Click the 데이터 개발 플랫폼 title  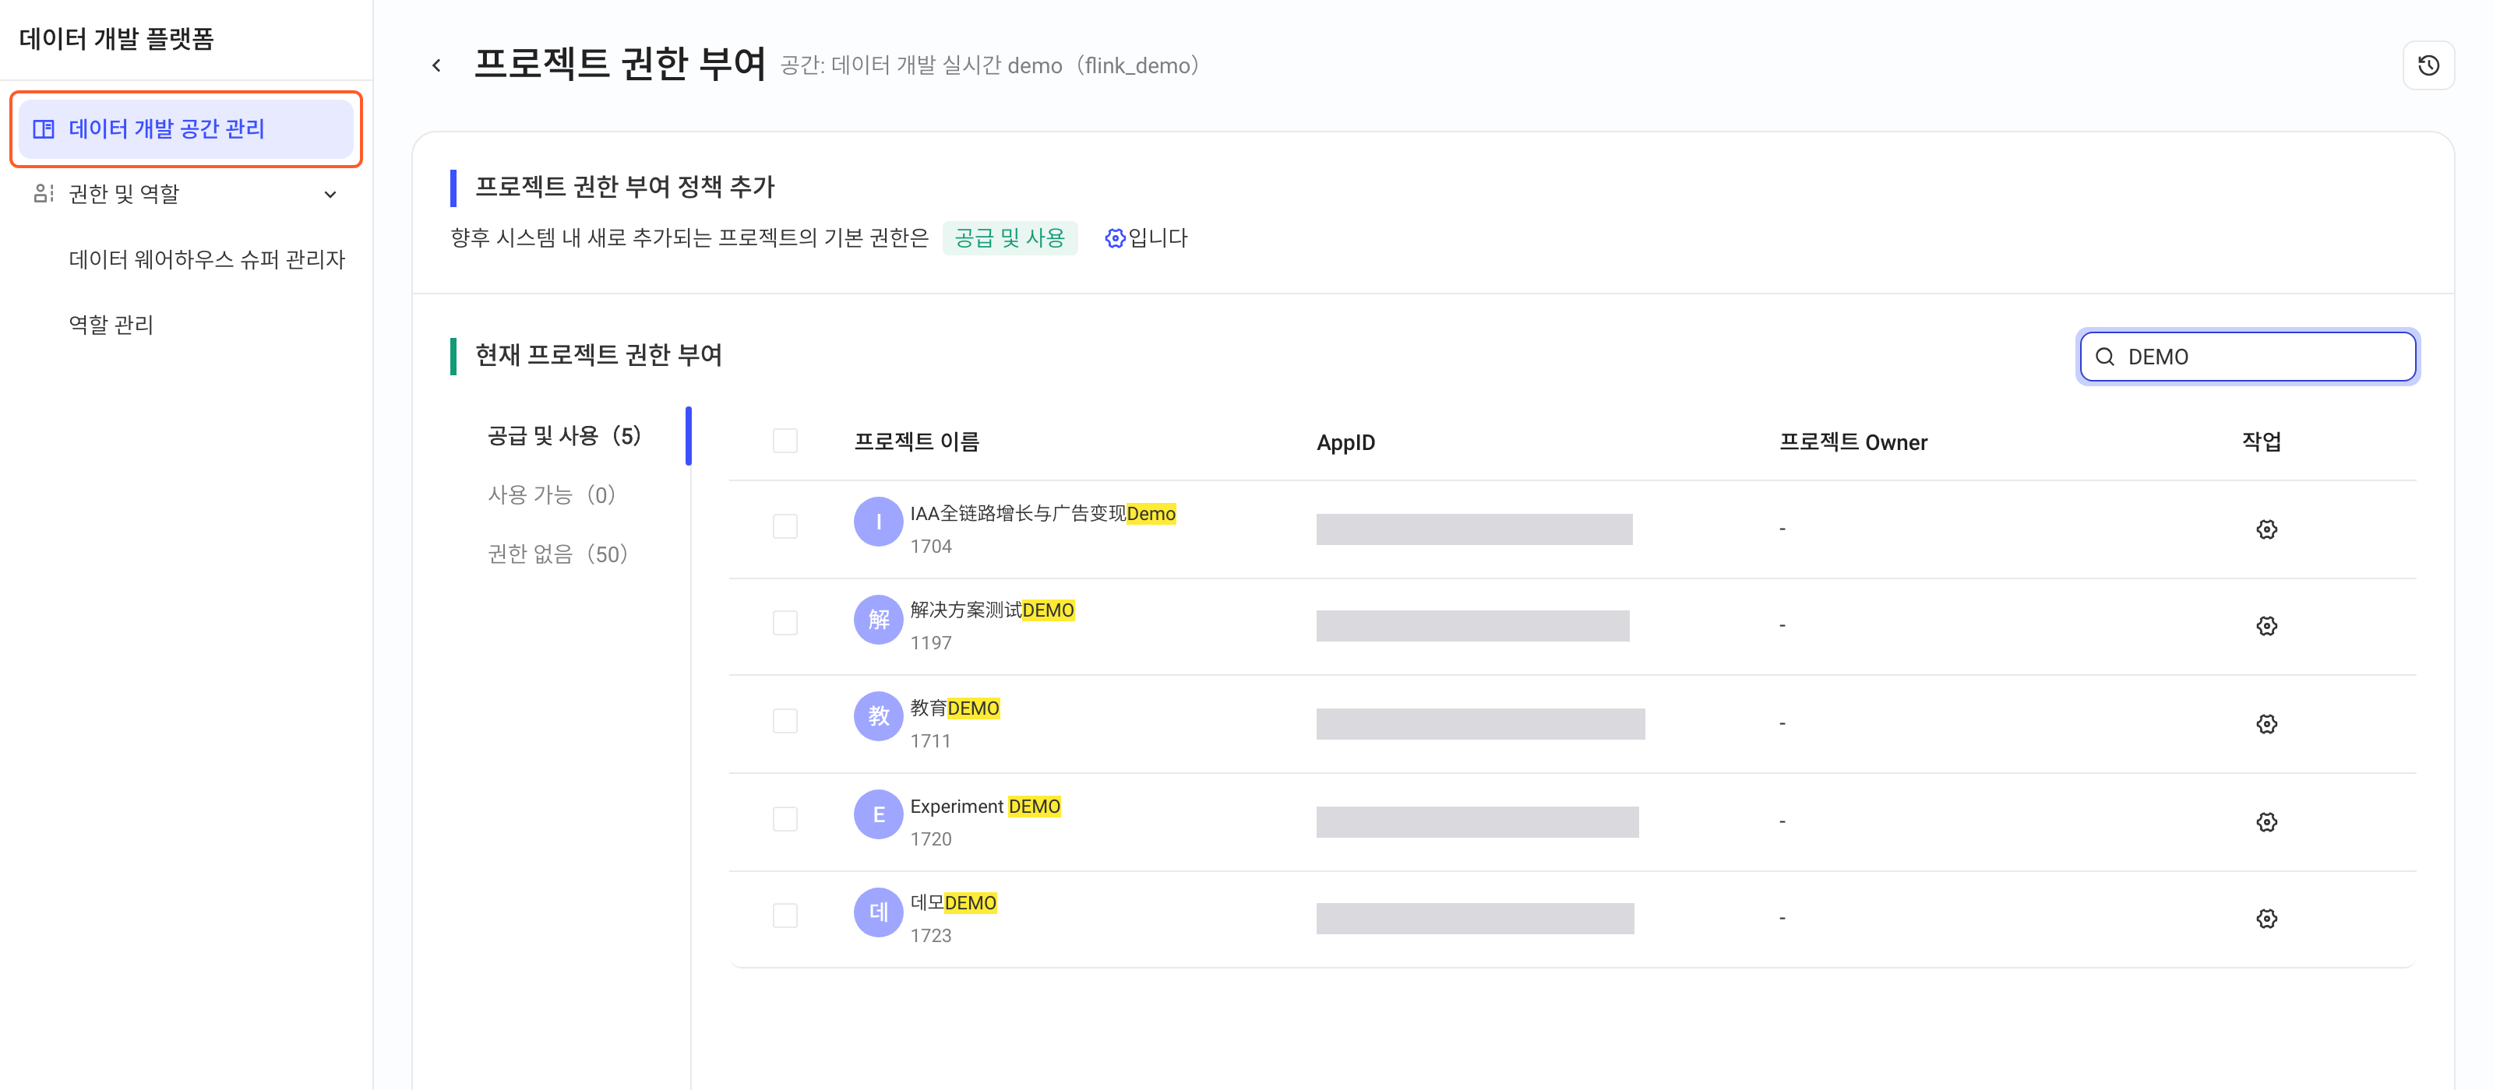tap(116, 39)
